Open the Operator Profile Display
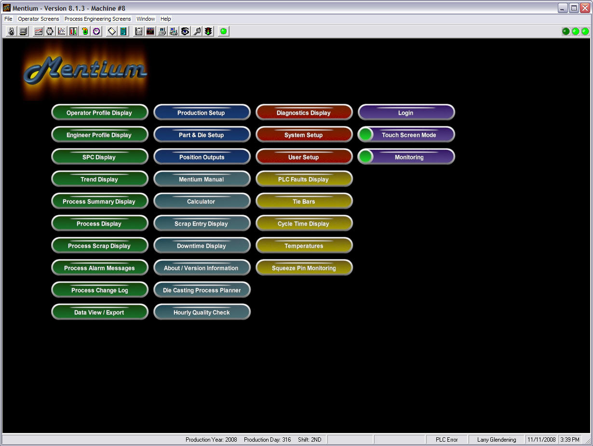The width and height of the screenshot is (593, 446). coord(100,112)
